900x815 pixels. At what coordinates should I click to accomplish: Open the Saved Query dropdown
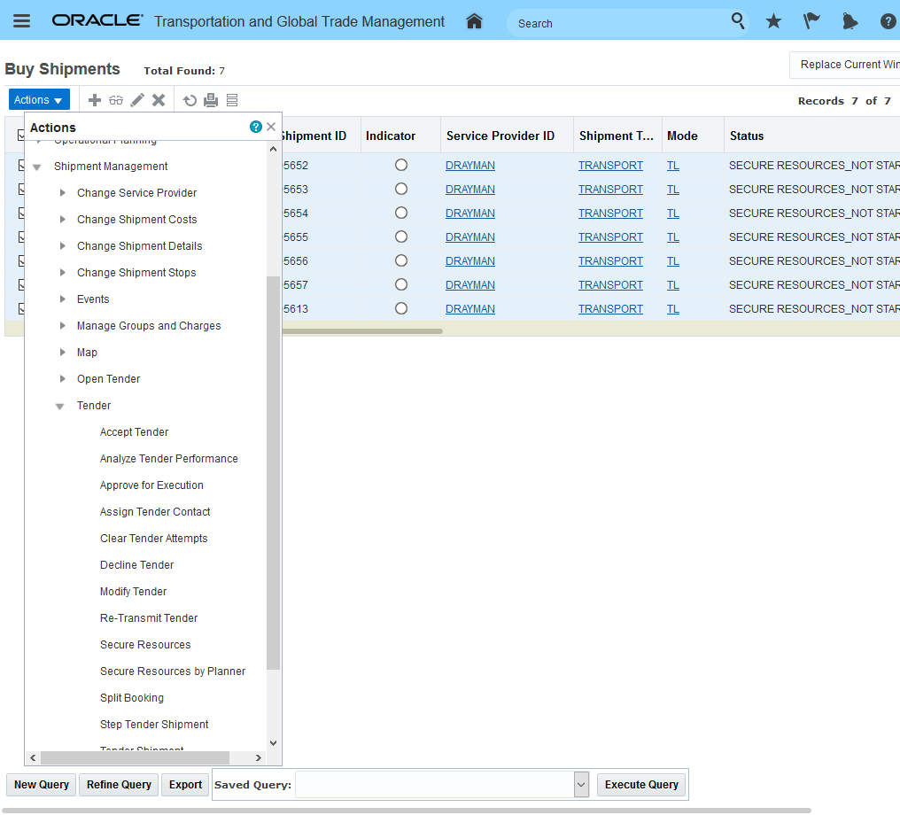point(581,784)
